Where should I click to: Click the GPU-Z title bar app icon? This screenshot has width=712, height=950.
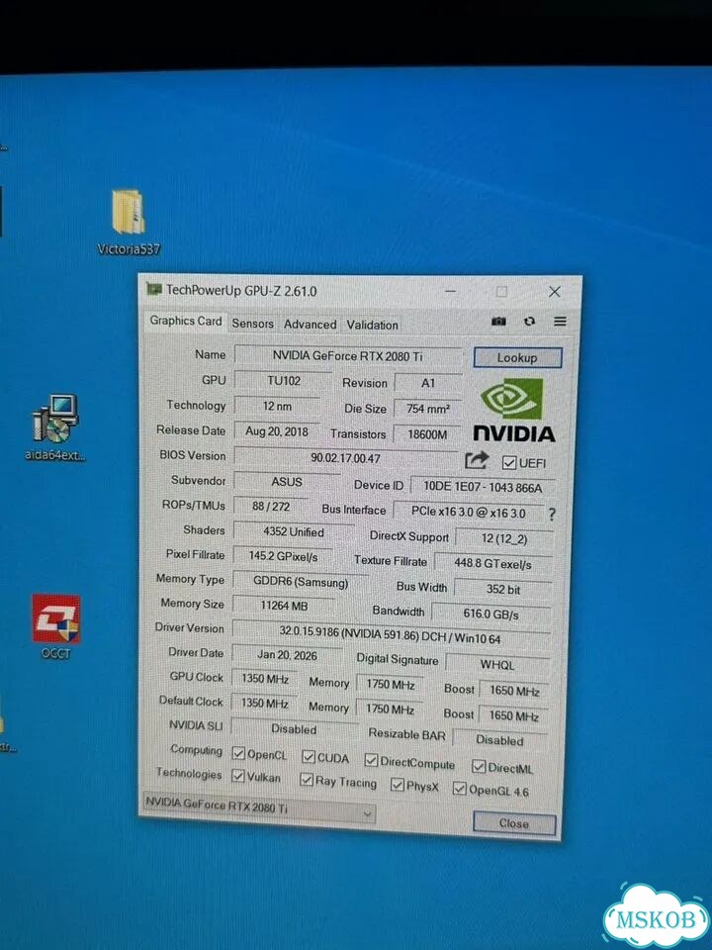coord(154,289)
